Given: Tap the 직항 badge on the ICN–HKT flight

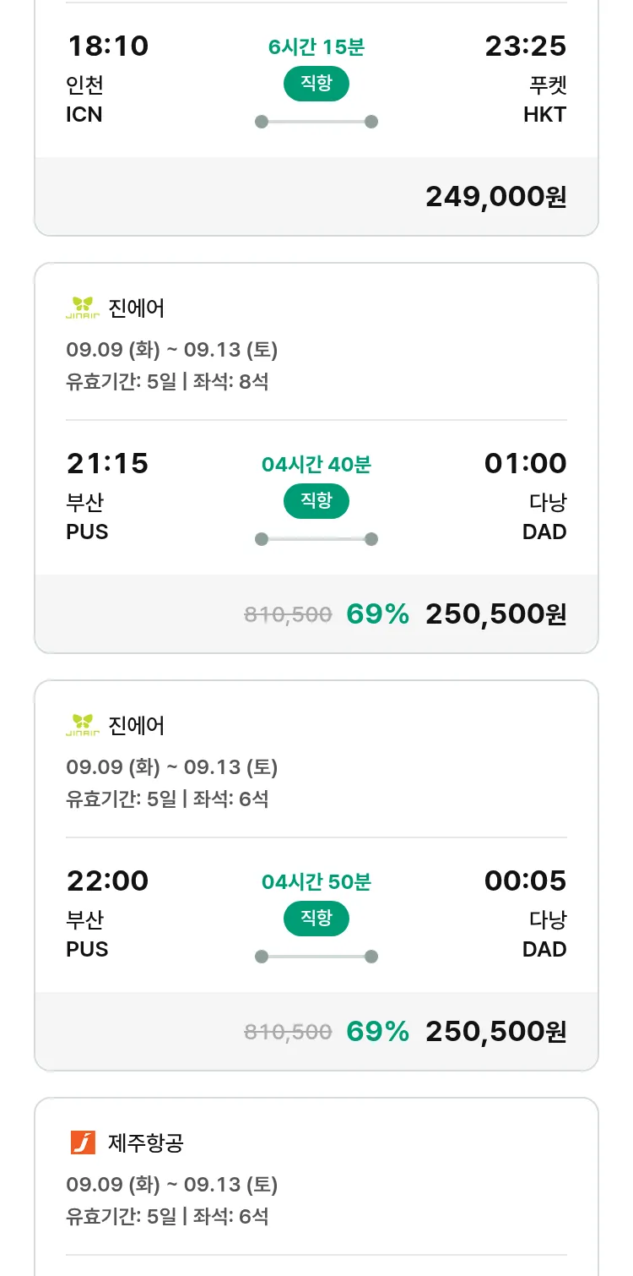Looking at the screenshot, I should (x=316, y=84).
